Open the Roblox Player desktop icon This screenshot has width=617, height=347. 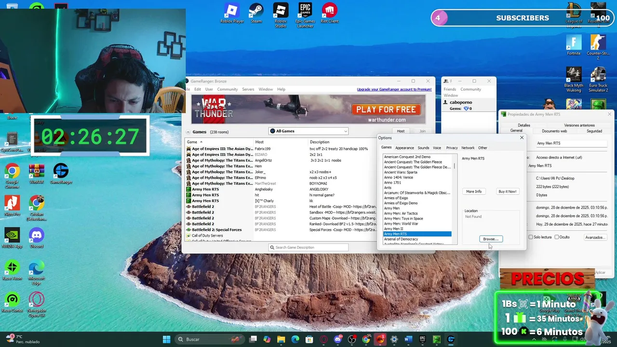(232, 13)
